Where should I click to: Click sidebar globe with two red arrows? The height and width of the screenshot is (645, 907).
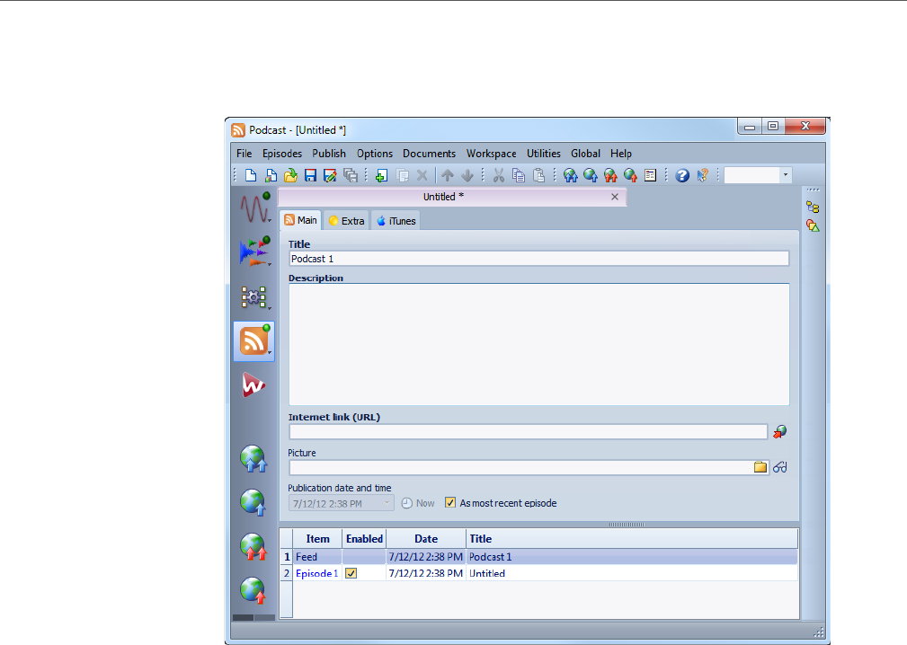253,546
